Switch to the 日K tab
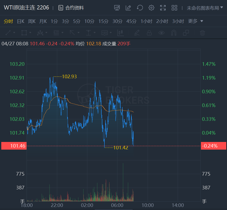 [21, 21]
